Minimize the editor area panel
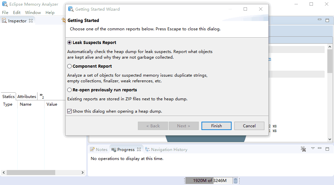The height and width of the screenshot is (185, 334). (320, 19)
